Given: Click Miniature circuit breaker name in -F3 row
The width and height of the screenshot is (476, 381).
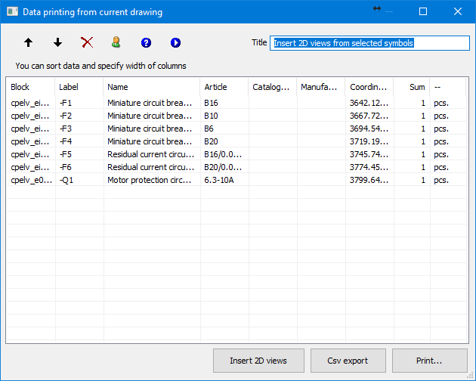Looking at the screenshot, I should pyautogui.click(x=152, y=129).
